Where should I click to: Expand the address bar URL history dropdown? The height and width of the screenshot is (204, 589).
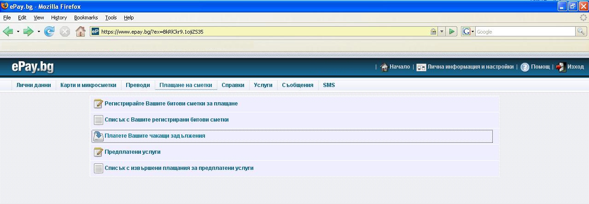pyautogui.click(x=442, y=32)
